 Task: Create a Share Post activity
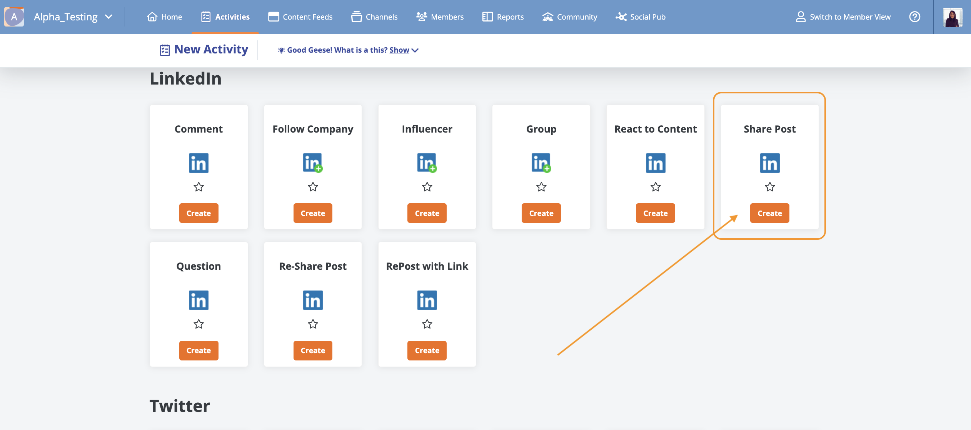tap(770, 213)
